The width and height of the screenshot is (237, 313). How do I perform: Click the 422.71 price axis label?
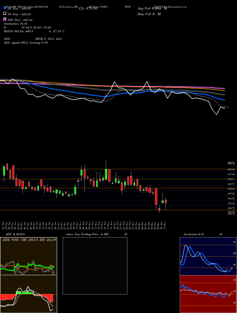(232, 184)
